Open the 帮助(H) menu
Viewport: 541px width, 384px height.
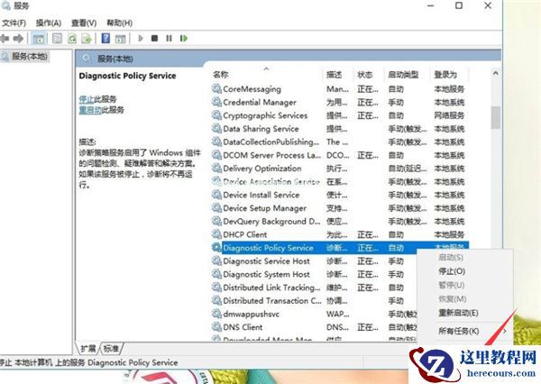(x=119, y=23)
